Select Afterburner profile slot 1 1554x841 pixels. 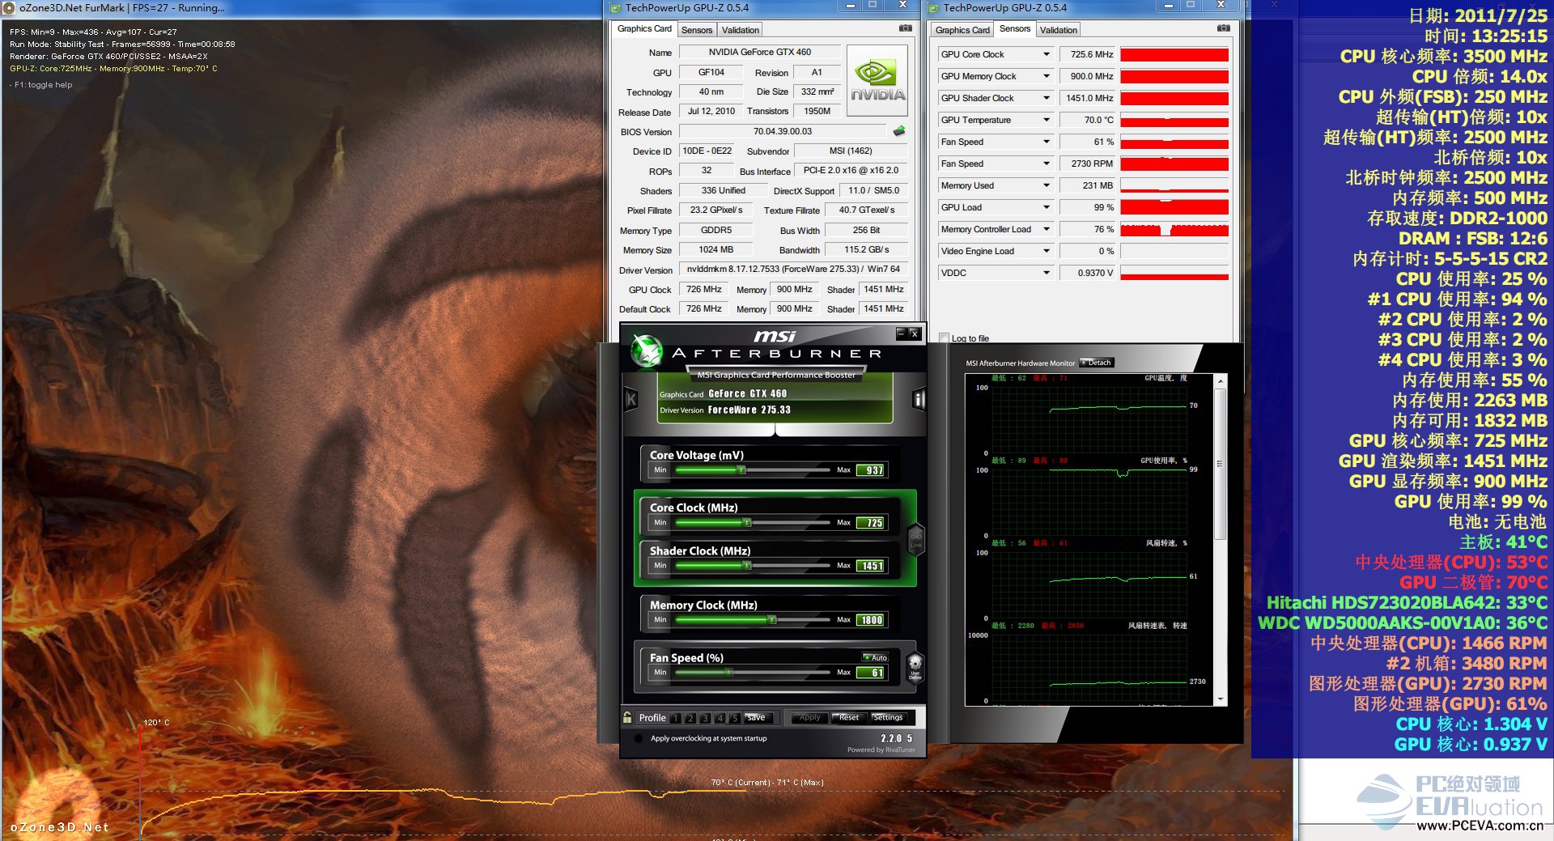[676, 718]
